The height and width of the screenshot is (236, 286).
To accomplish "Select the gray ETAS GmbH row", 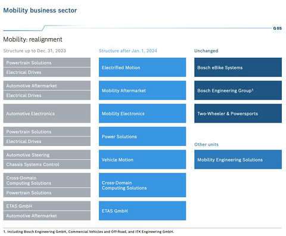I will (x=47, y=206).
